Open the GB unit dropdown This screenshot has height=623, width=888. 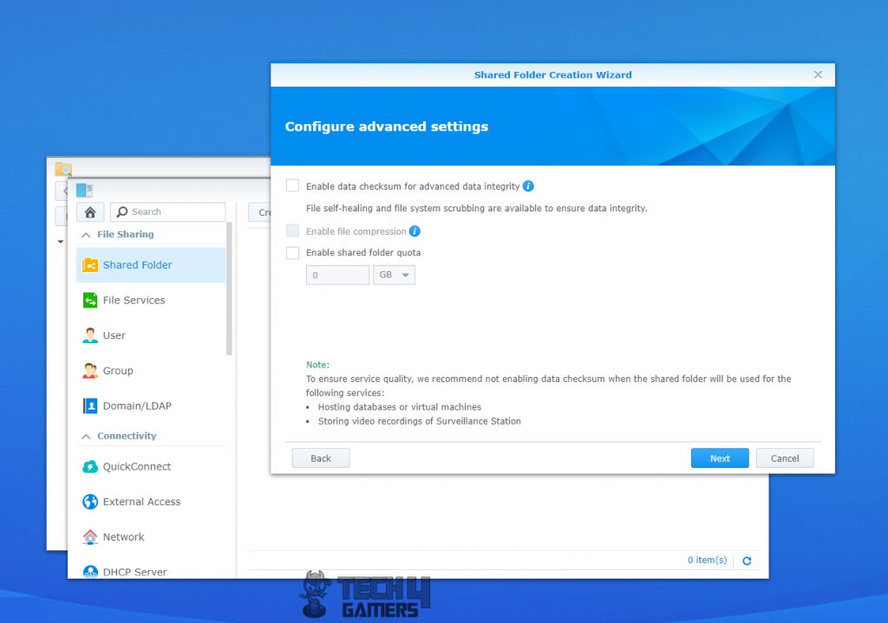tap(394, 274)
